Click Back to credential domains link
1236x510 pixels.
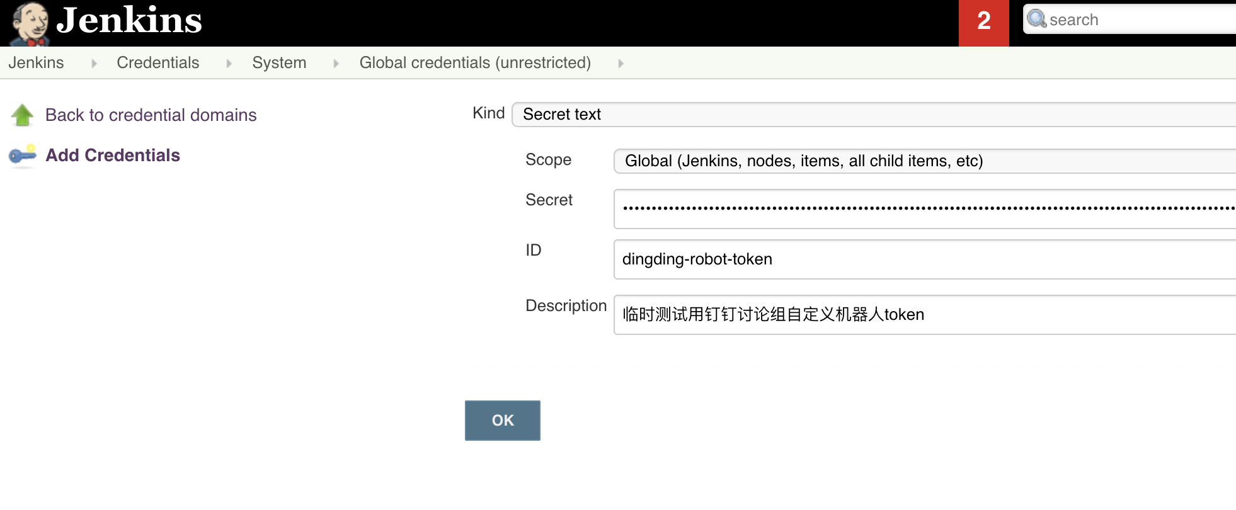(x=151, y=115)
